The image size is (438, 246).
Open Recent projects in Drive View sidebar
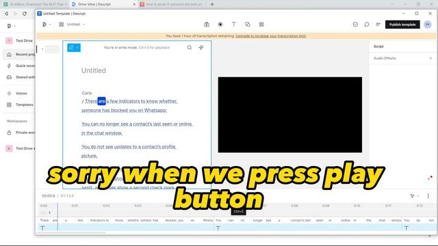[x=21, y=55]
